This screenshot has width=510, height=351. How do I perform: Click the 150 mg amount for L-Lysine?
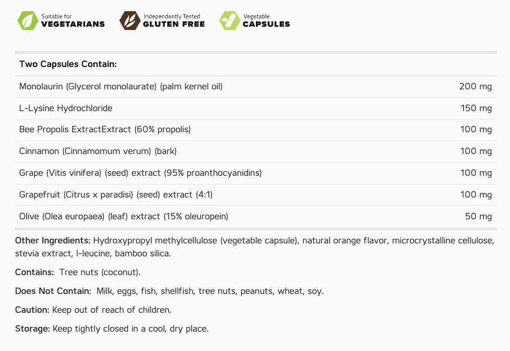coord(475,108)
